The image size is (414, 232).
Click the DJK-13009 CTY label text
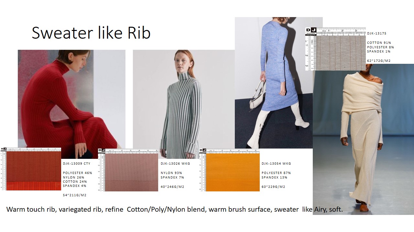click(77, 164)
